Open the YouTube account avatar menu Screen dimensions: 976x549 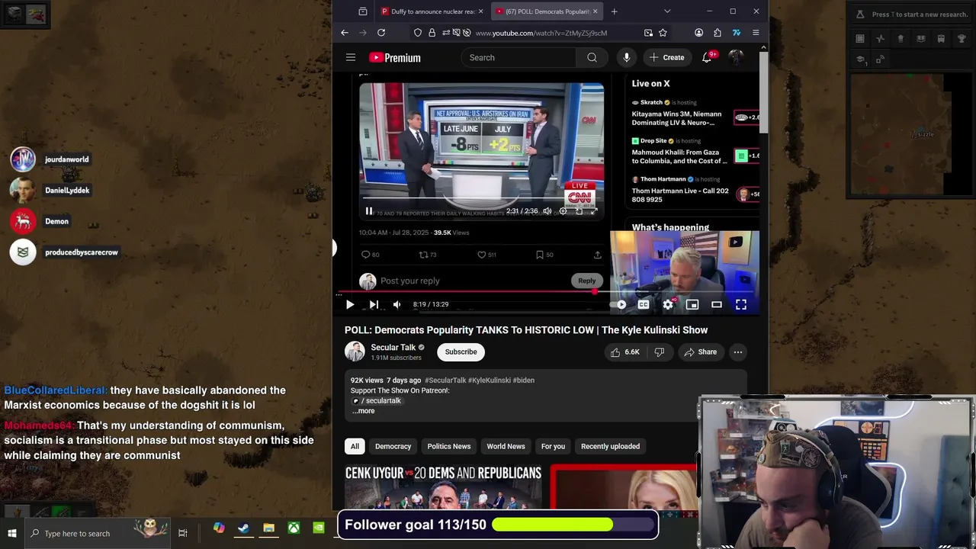pyautogui.click(x=736, y=57)
